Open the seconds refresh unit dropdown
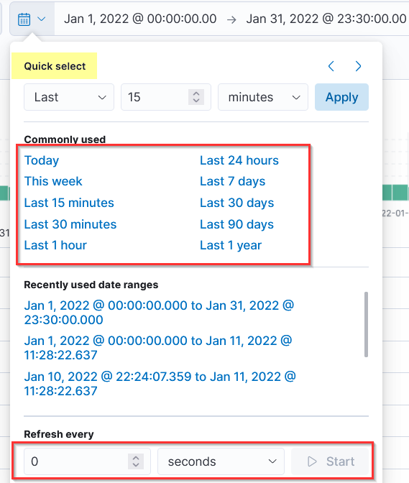This screenshot has width=409, height=483. pyautogui.click(x=221, y=461)
